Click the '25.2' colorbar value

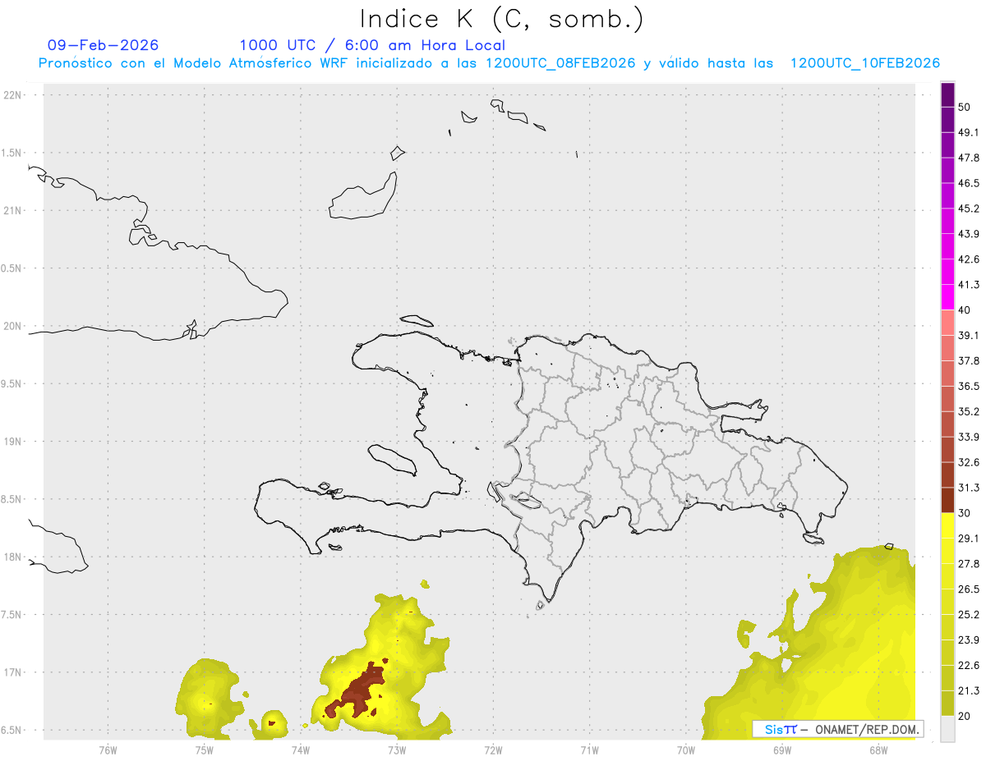(x=969, y=614)
